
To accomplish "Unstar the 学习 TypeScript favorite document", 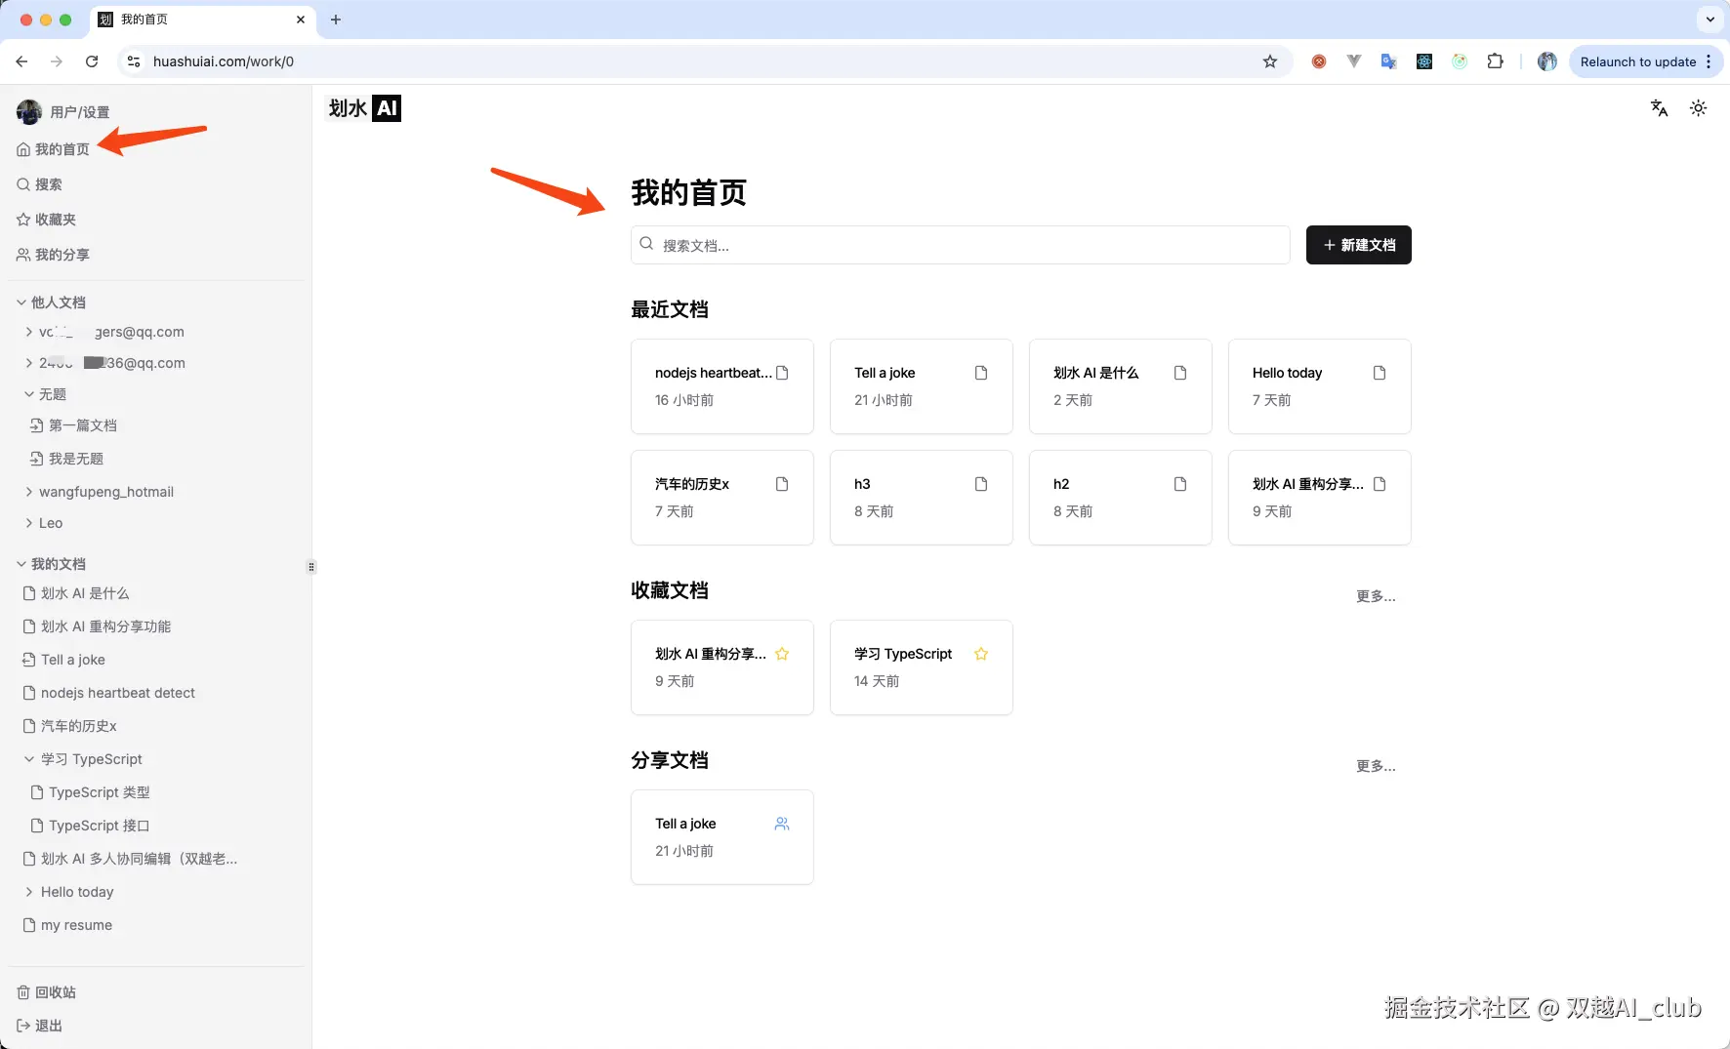I will [981, 654].
